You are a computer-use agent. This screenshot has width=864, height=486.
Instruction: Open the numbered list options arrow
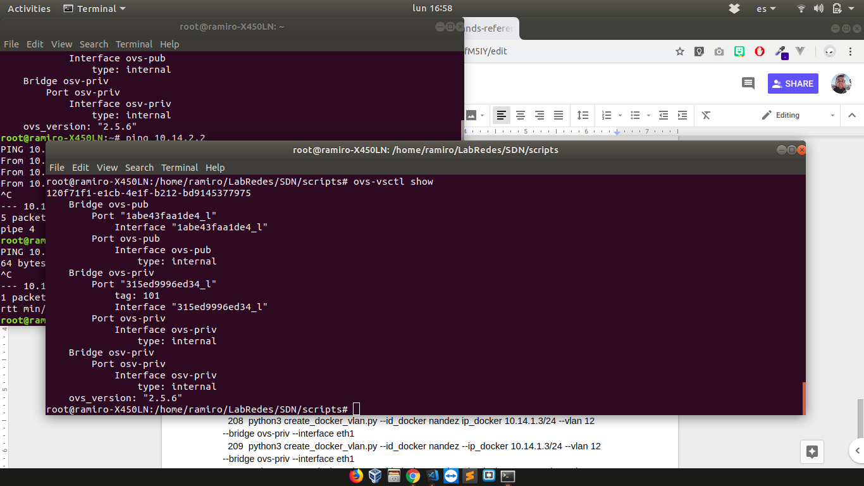(620, 115)
